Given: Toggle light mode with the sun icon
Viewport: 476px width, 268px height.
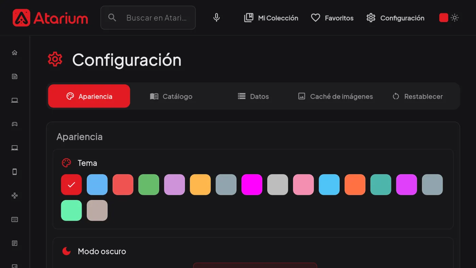Looking at the screenshot, I should coord(455,18).
